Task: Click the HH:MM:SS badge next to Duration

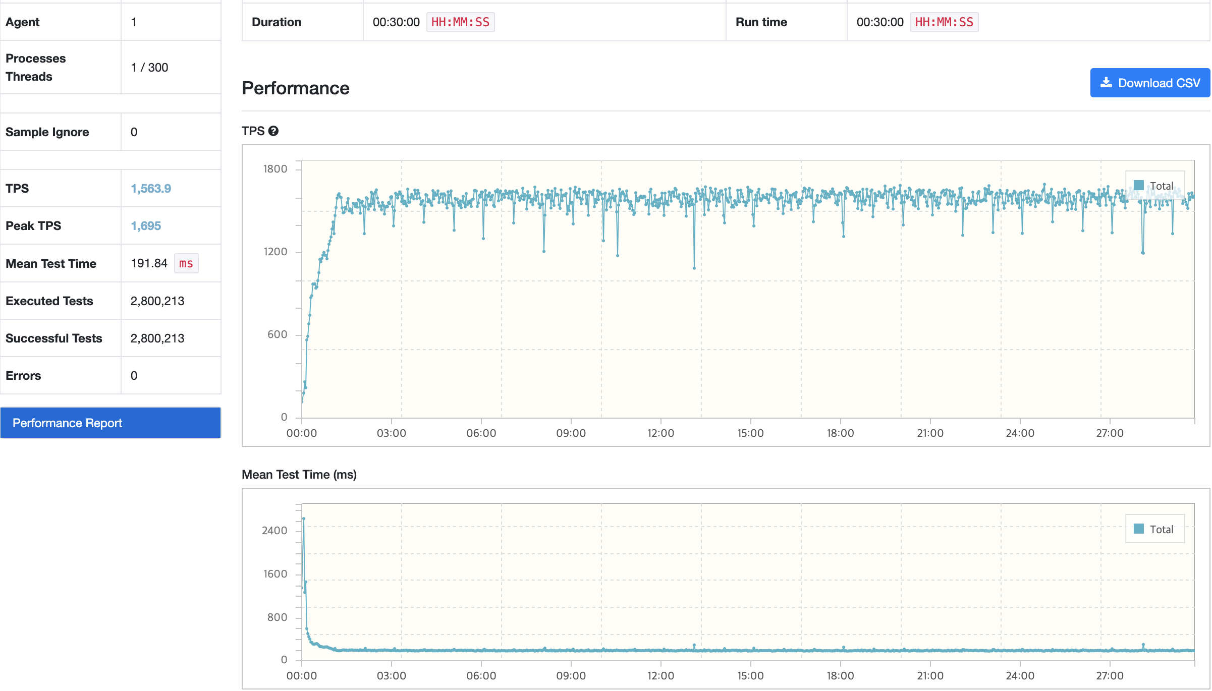Action: point(460,22)
